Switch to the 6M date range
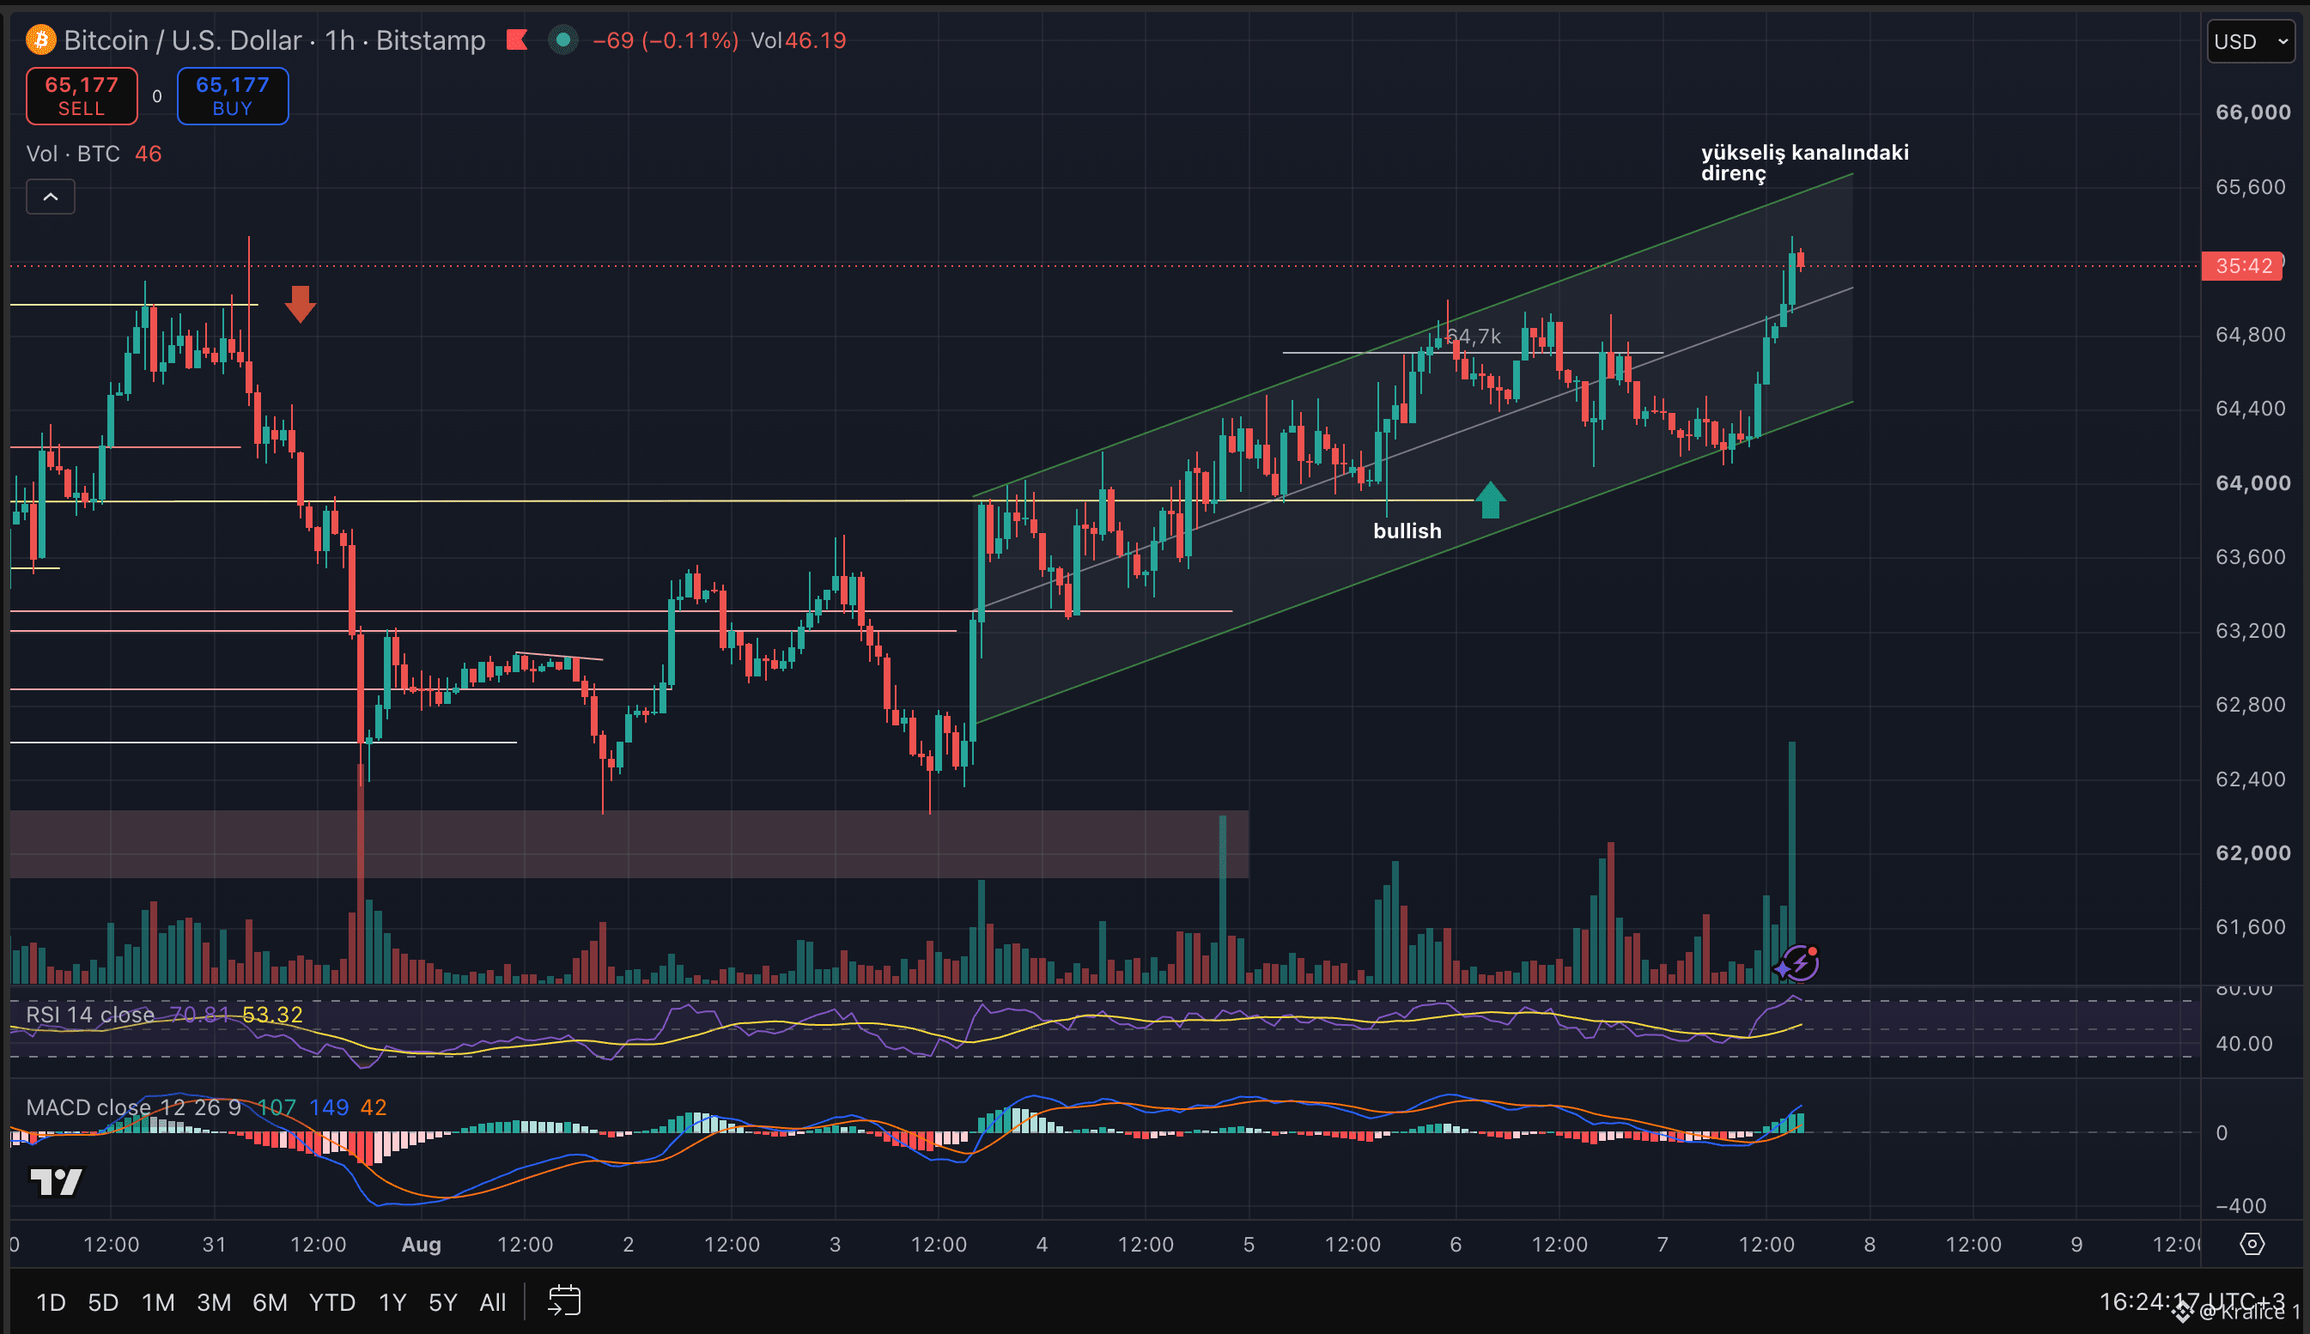 pyautogui.click(x=271, y=1302)
